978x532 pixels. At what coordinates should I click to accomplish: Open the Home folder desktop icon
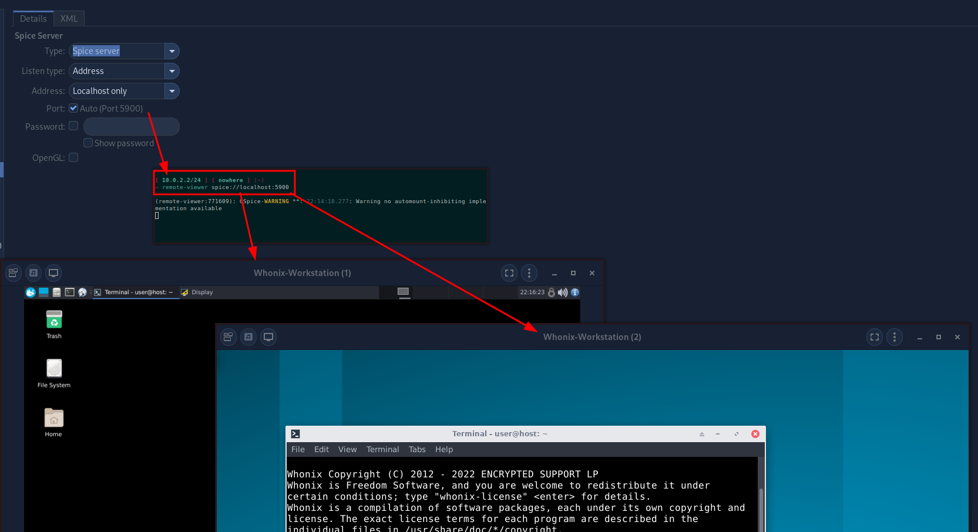click(53, 423)
